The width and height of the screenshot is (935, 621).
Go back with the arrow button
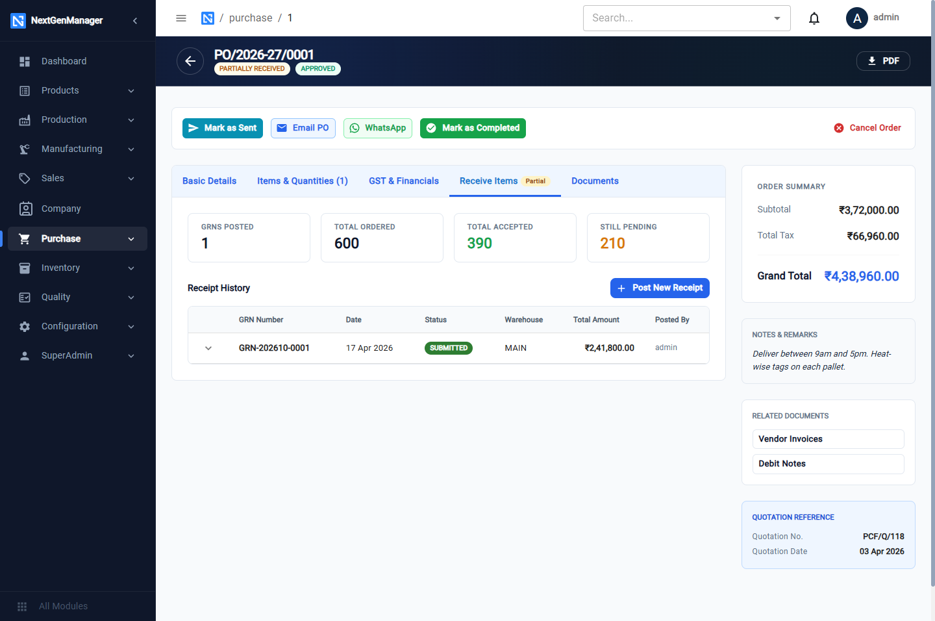[190, 61]
